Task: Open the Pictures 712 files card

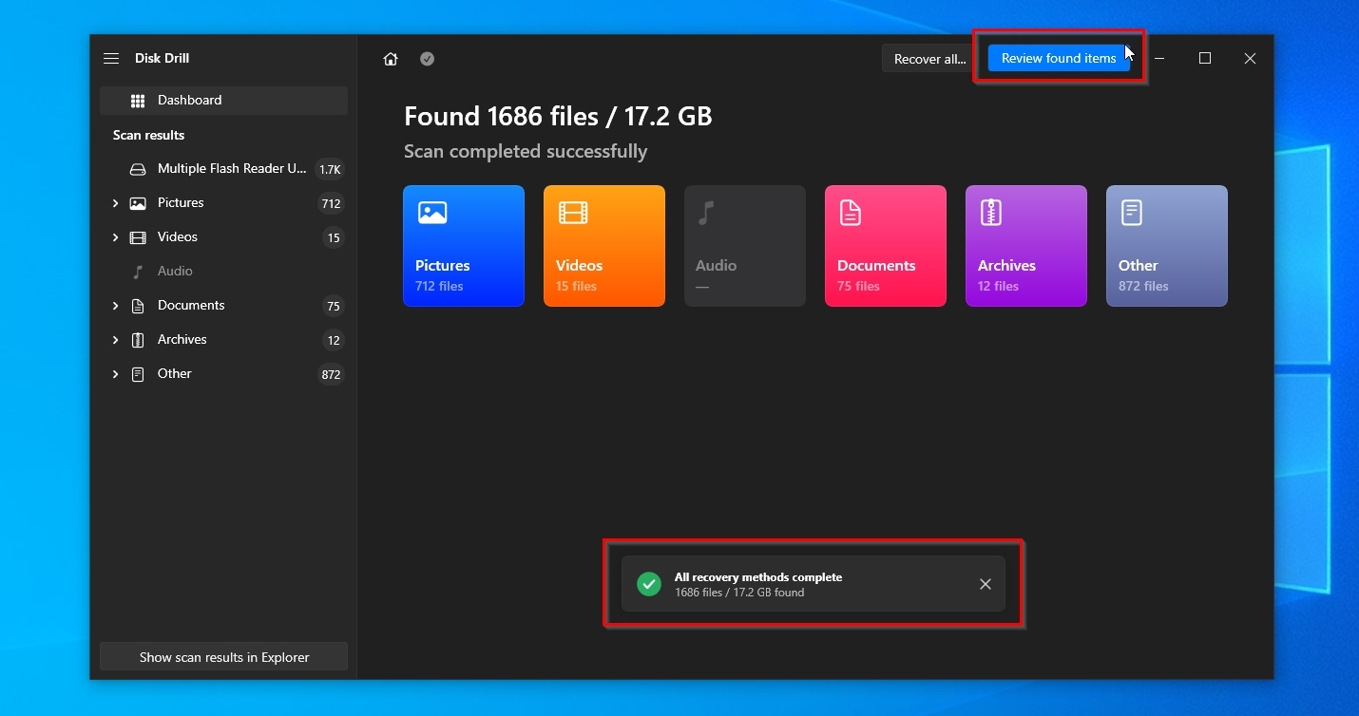Action: click(464, 246)
